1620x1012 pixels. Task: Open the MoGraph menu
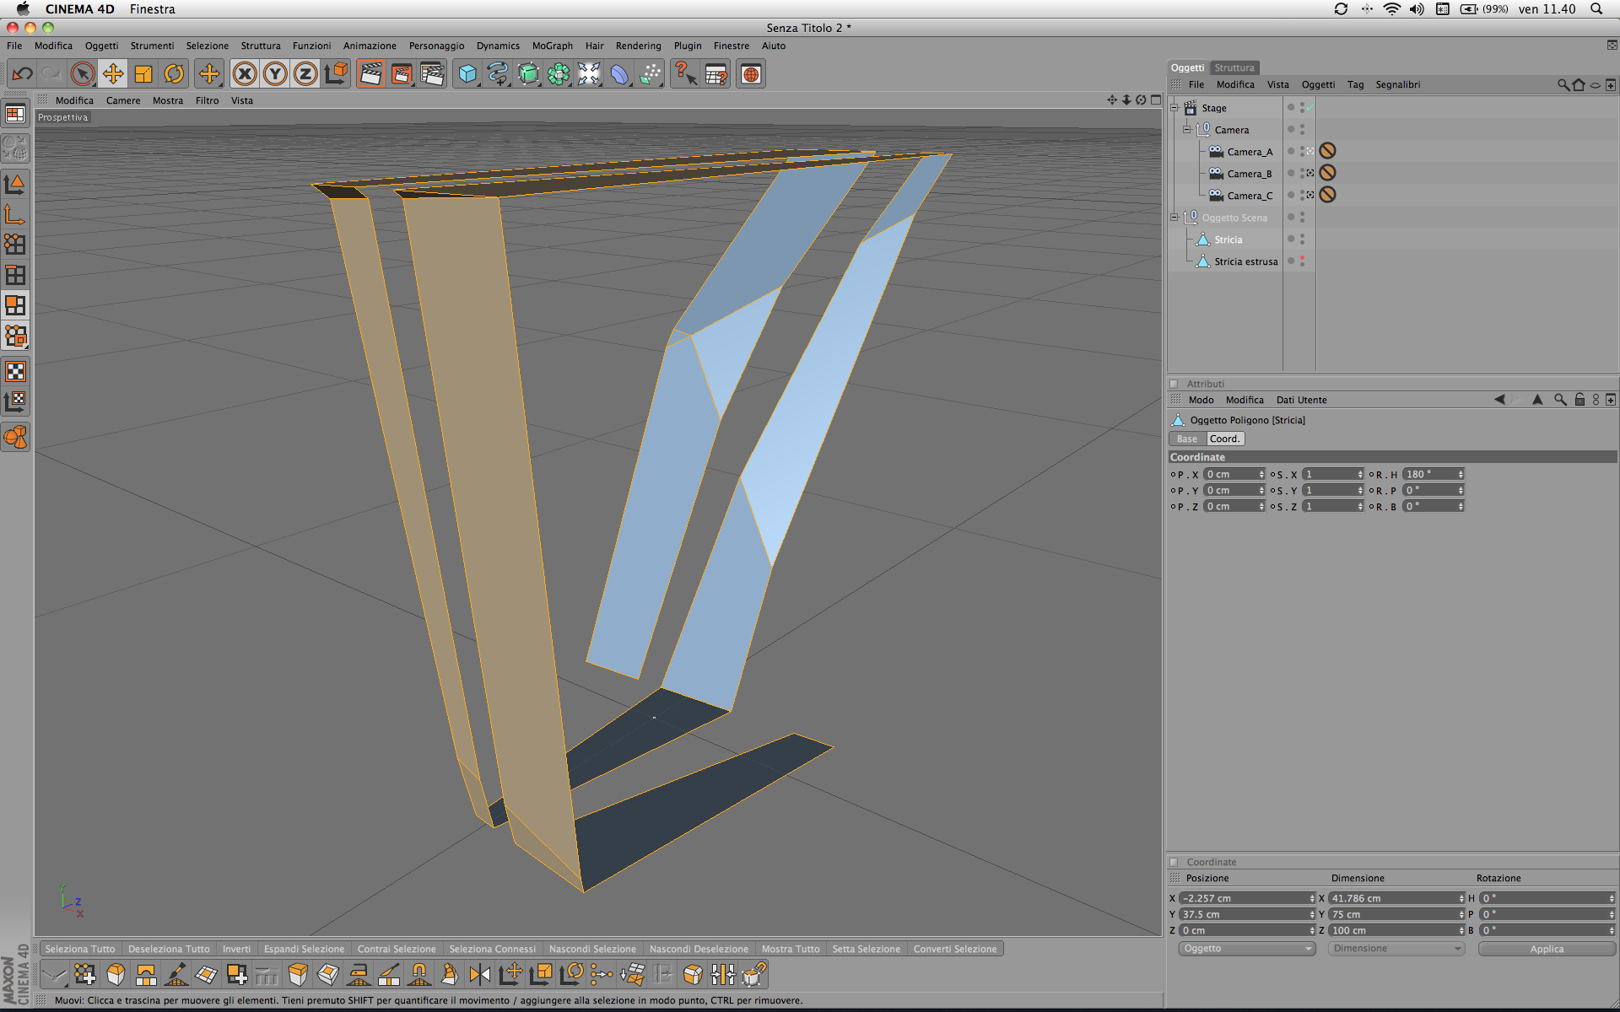(x=552, y=46)
